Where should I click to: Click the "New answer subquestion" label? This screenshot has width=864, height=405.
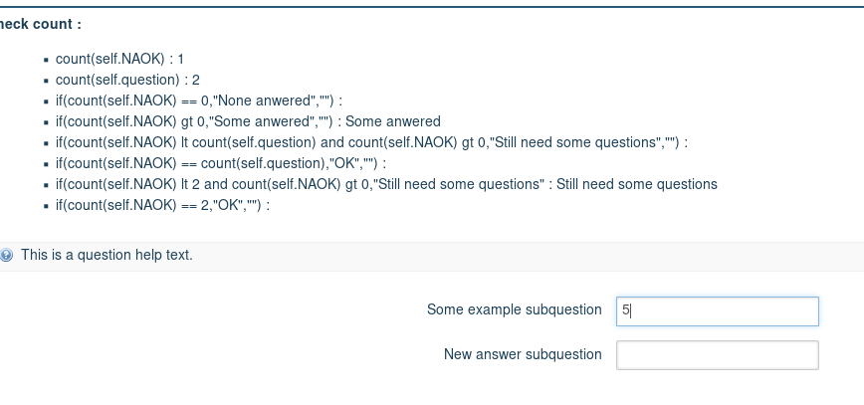[523, 354]
